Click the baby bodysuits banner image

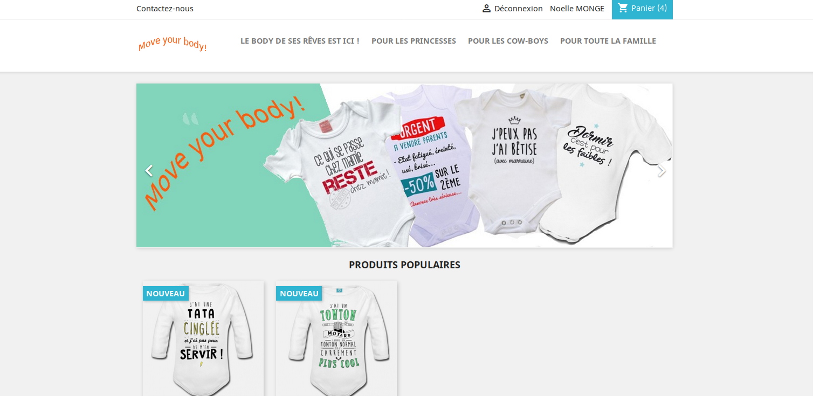click(404, 165)
